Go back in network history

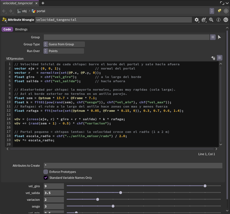[4, 11]
